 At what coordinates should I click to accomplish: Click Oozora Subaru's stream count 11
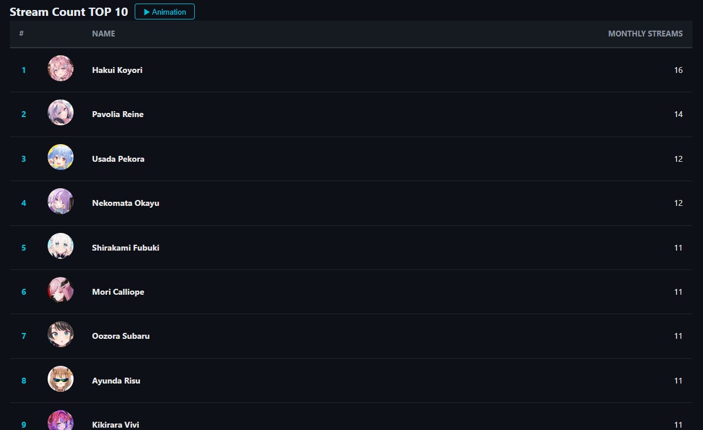point(678,336)
